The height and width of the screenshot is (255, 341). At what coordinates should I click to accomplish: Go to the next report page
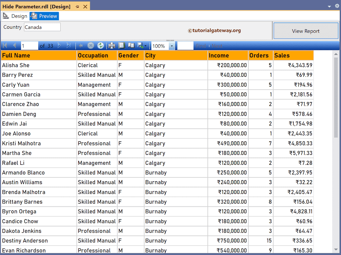point(59,46)
